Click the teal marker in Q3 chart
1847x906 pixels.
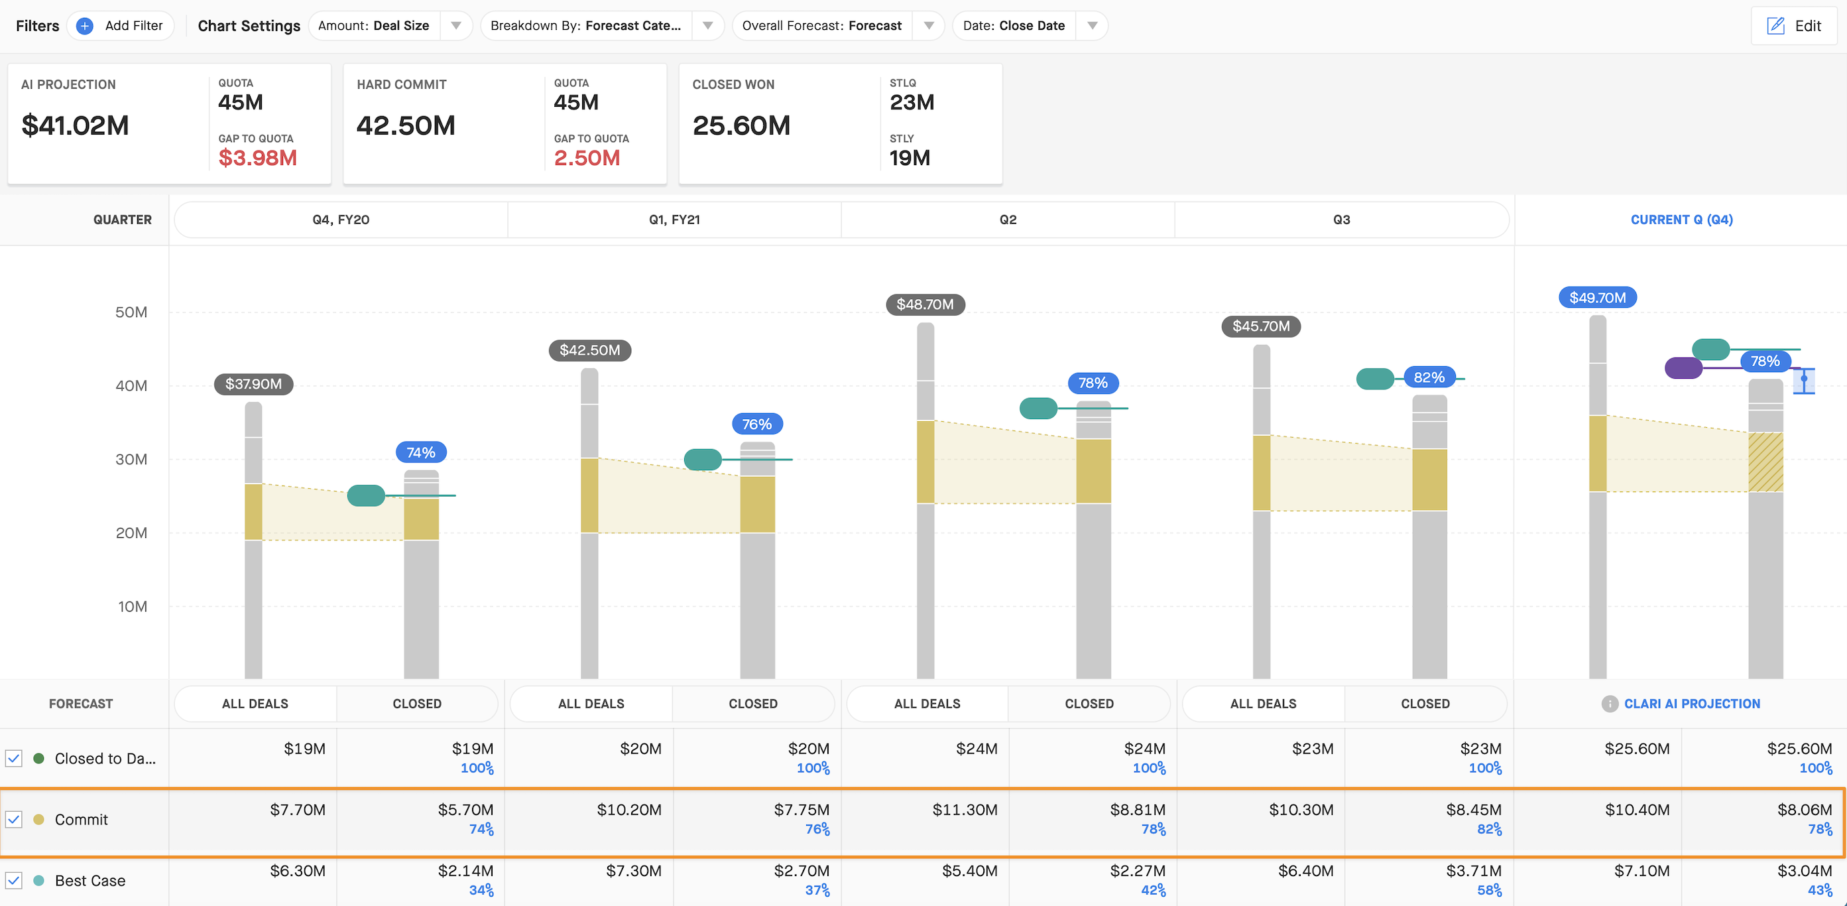(x=1375, y=379)
